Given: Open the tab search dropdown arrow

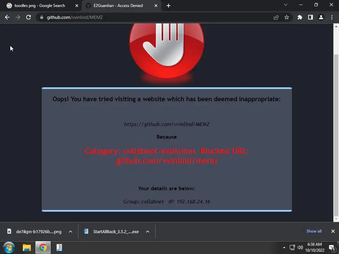Looking at the screenshot, I should 286,5.
